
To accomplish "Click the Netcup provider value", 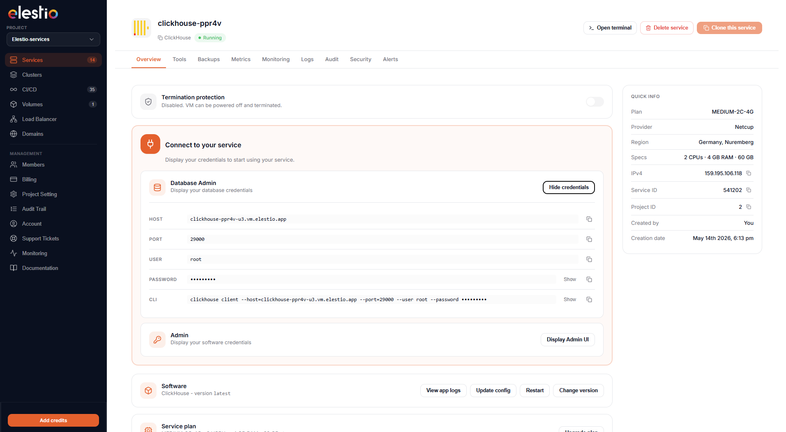I will point(744,127).
